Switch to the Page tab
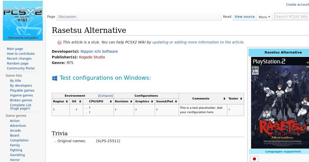This screenshot has height=162, width=309. (x=51, y=17)
